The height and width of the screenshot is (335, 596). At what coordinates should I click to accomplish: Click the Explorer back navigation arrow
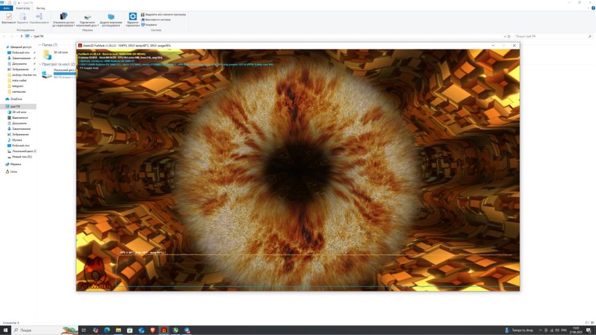click(5, 36)
